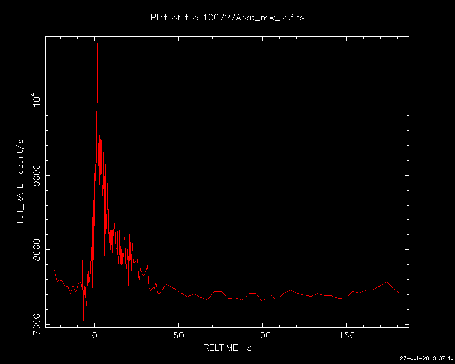
Task: Click the 'RELTIME s' x-axis label
Action: [227, 348]
